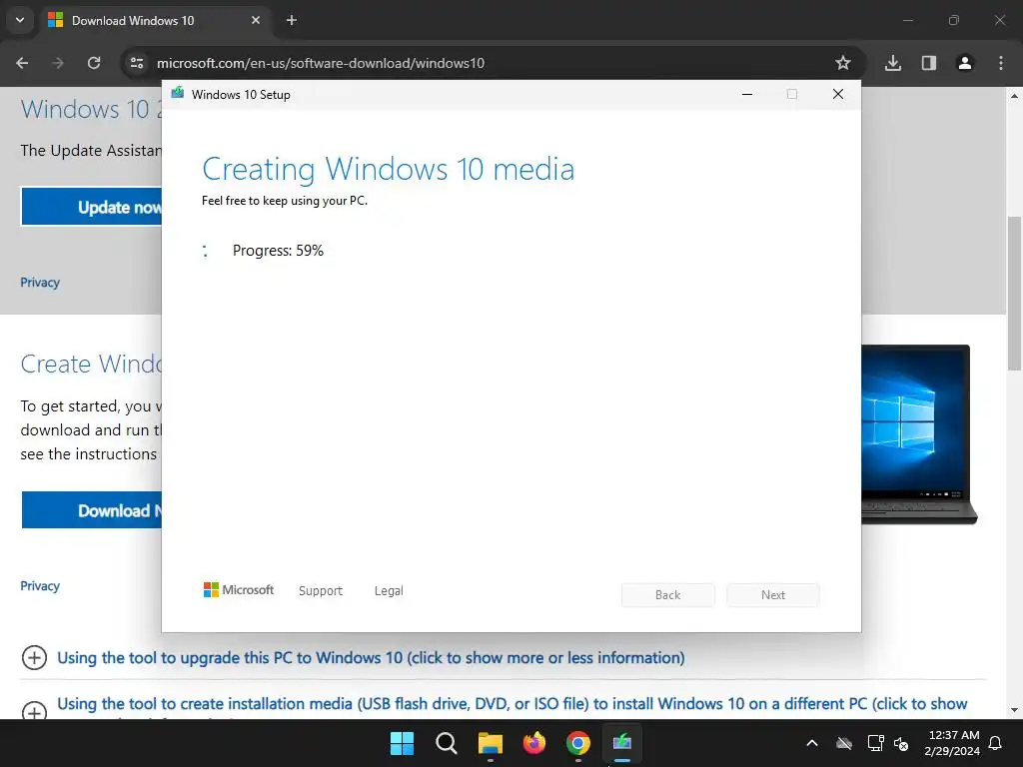Open Chrome downloads icon
The width and height of the screenshot is (1023, 767).
point(893,63)
